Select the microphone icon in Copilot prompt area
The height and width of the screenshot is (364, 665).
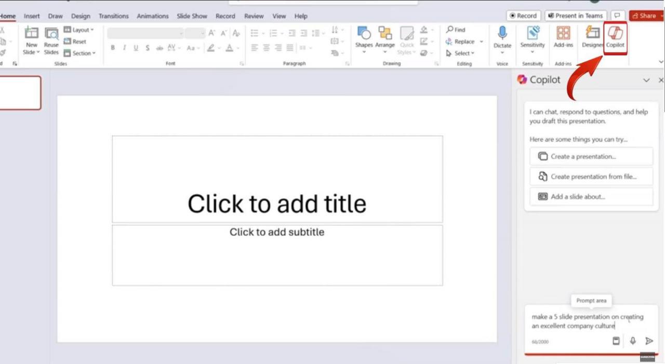click(632, 341)
